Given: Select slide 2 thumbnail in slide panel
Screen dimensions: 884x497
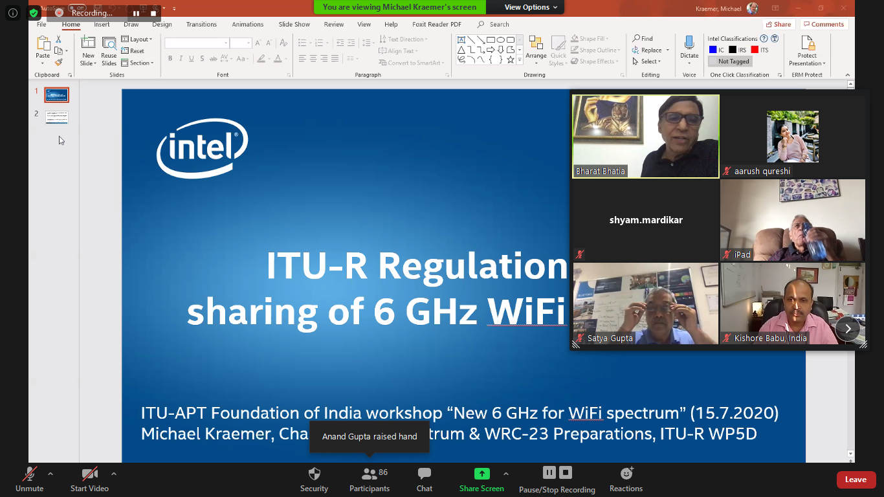Looking at the screenshot, I should tap(56, 117).
